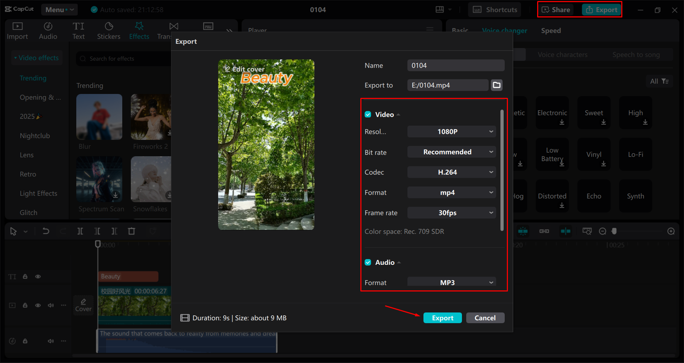Select the Import tool icon
684x363 pixels.
17,30
